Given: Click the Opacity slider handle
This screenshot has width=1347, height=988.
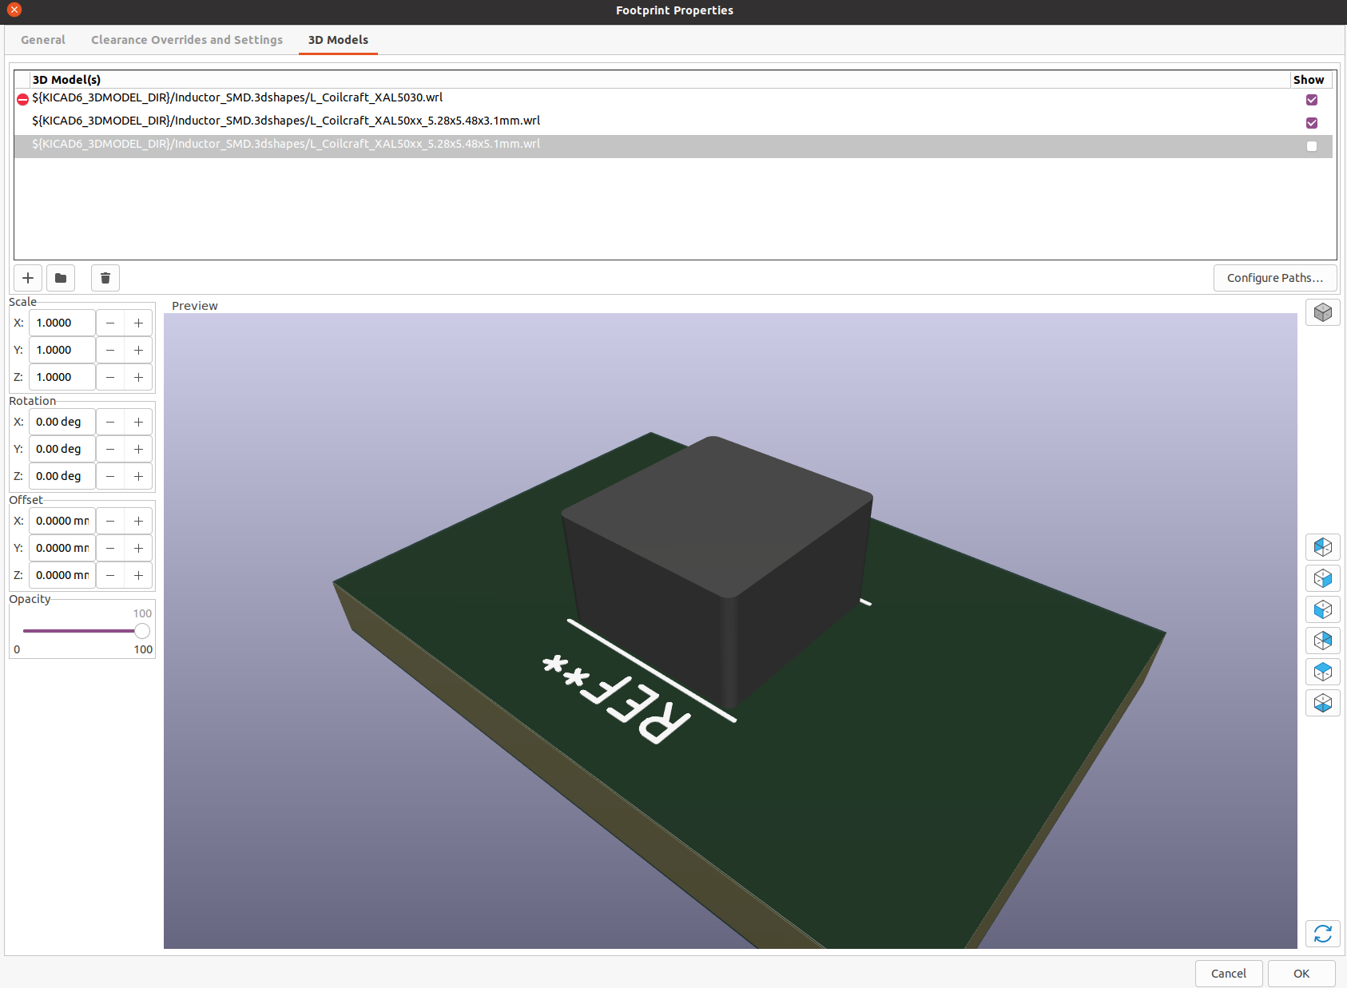Looking at the screenshot, I should (x=142, y=631).
